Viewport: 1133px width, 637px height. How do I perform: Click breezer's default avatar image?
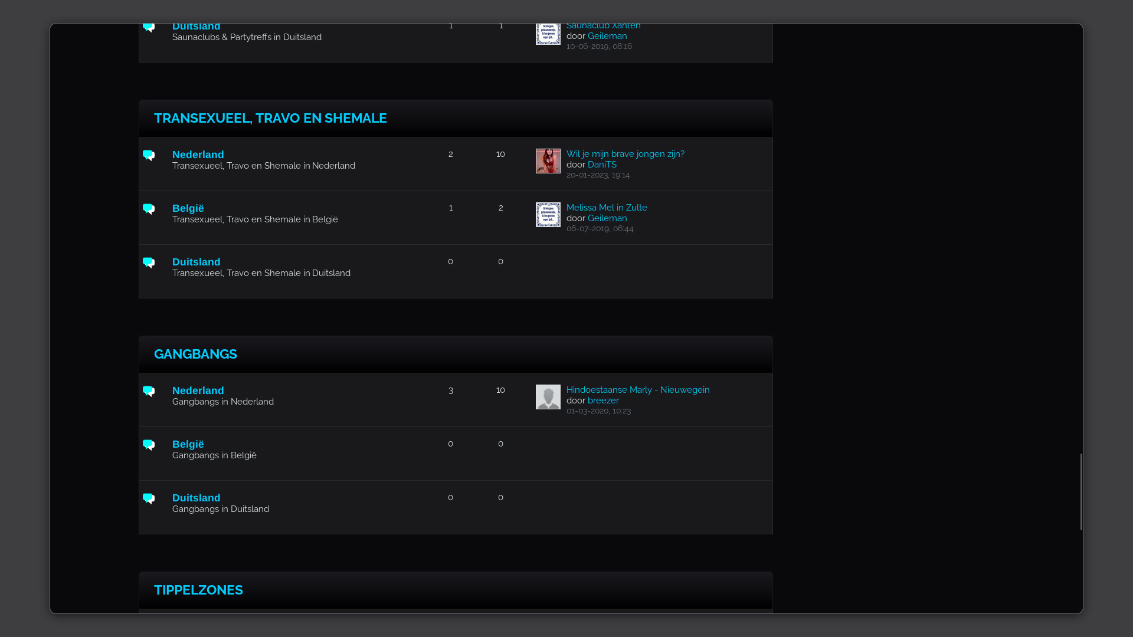tap(548, 397)
